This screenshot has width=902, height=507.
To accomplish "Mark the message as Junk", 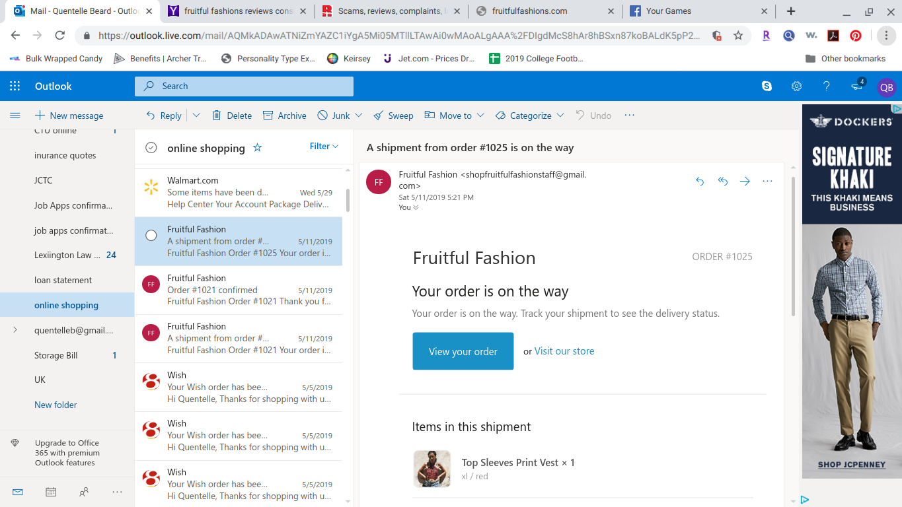I will pos(334,116).
